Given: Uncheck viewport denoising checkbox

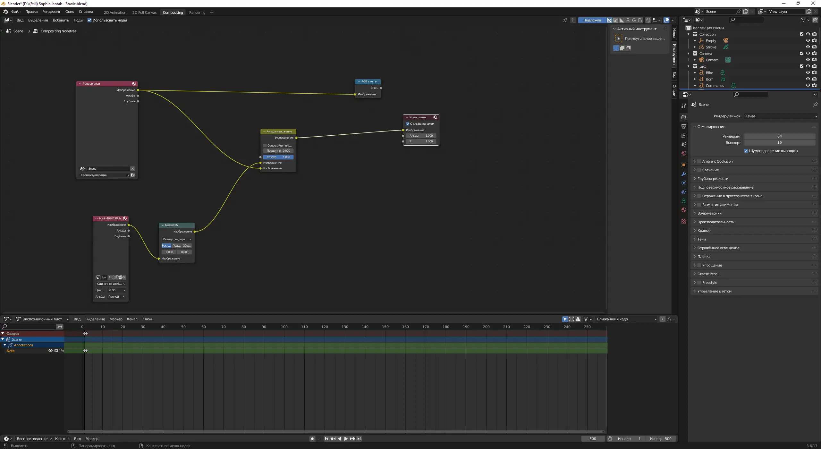Looking at the screenshot, I should coord(746,151).
